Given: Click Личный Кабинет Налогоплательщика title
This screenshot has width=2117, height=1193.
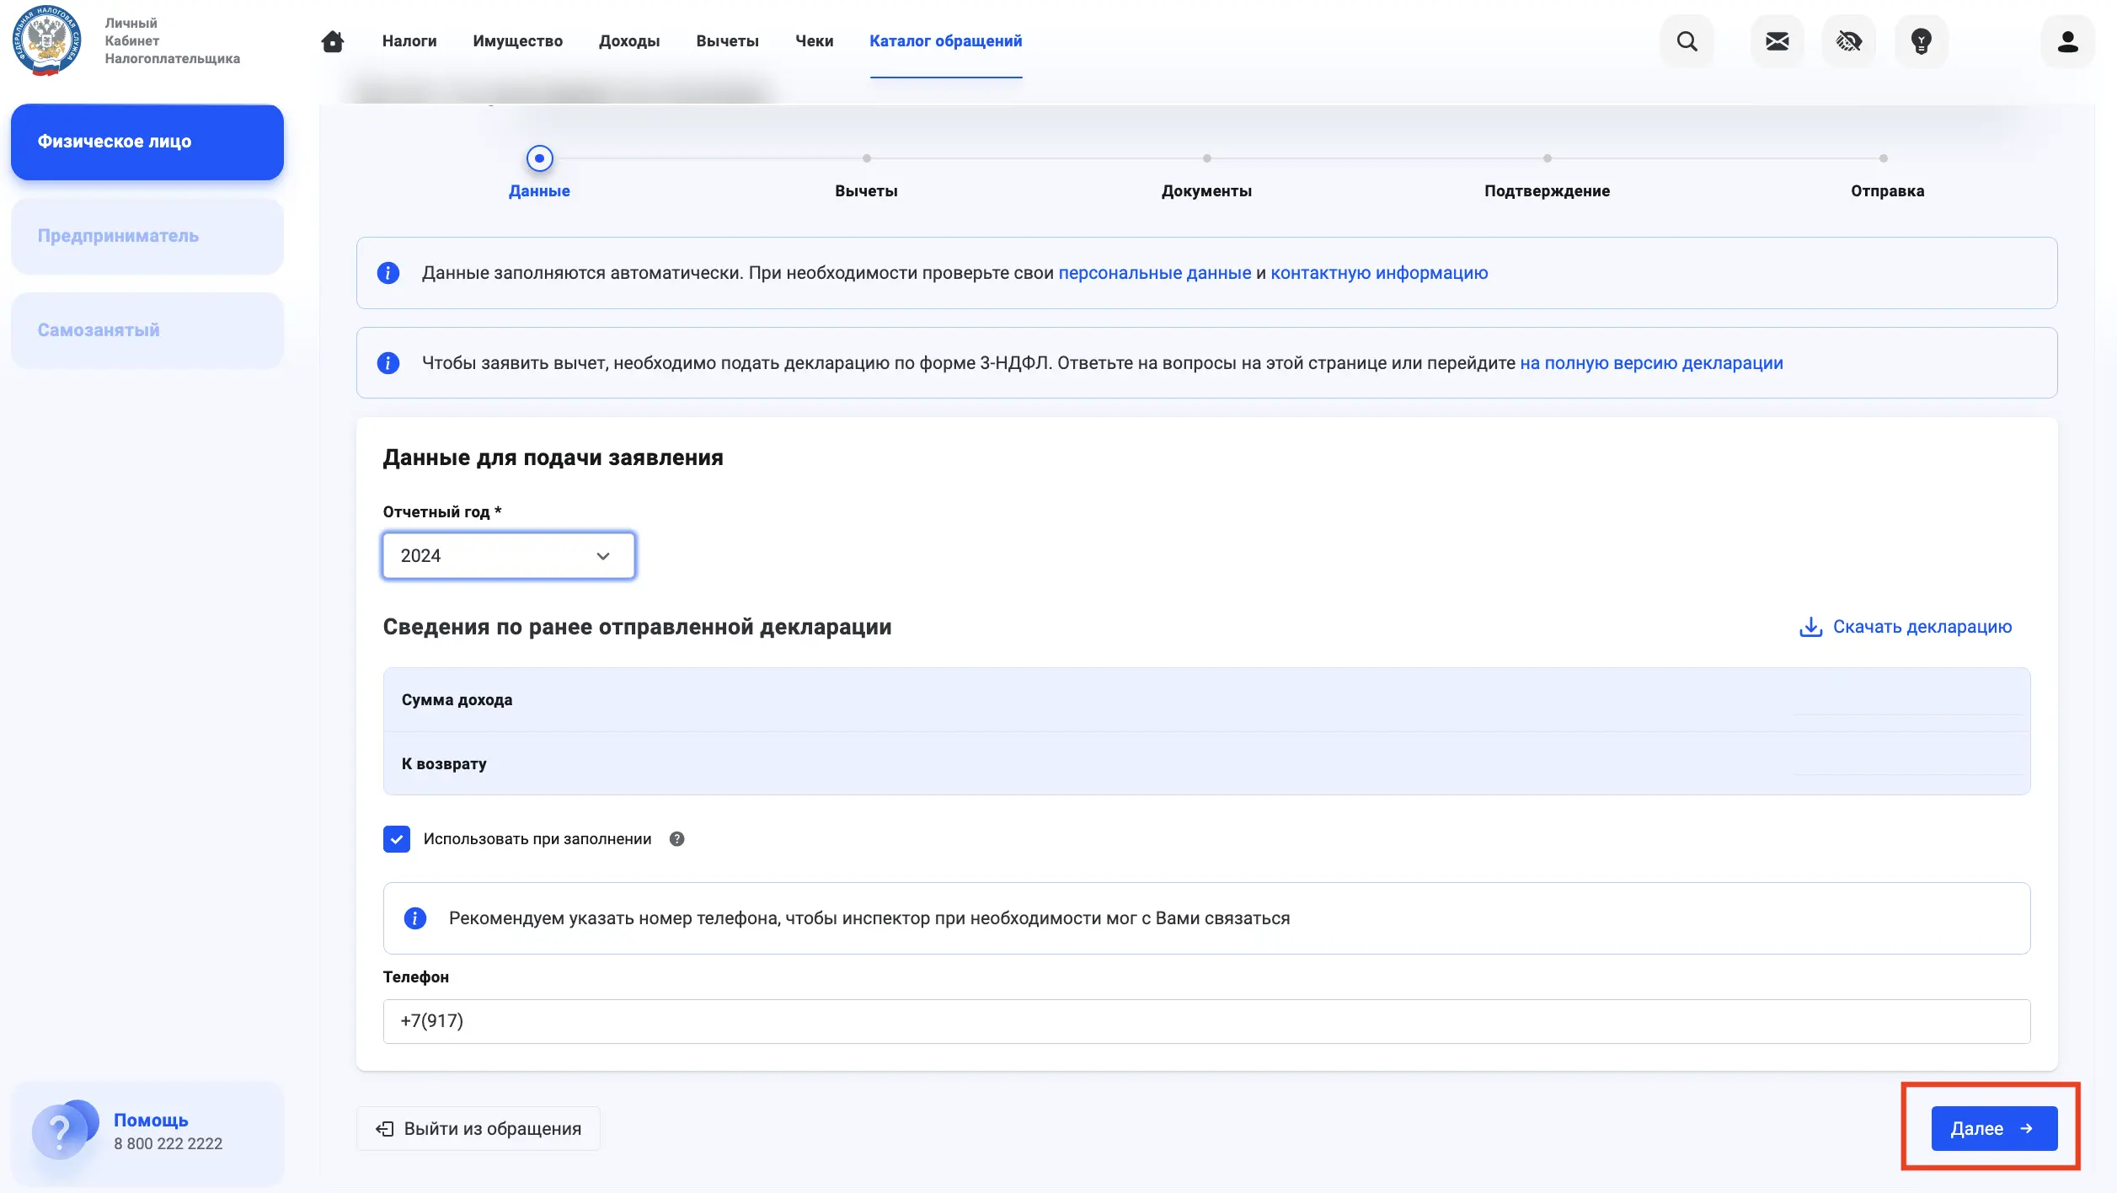Looking at the screenshot, I should pos(172,41).
